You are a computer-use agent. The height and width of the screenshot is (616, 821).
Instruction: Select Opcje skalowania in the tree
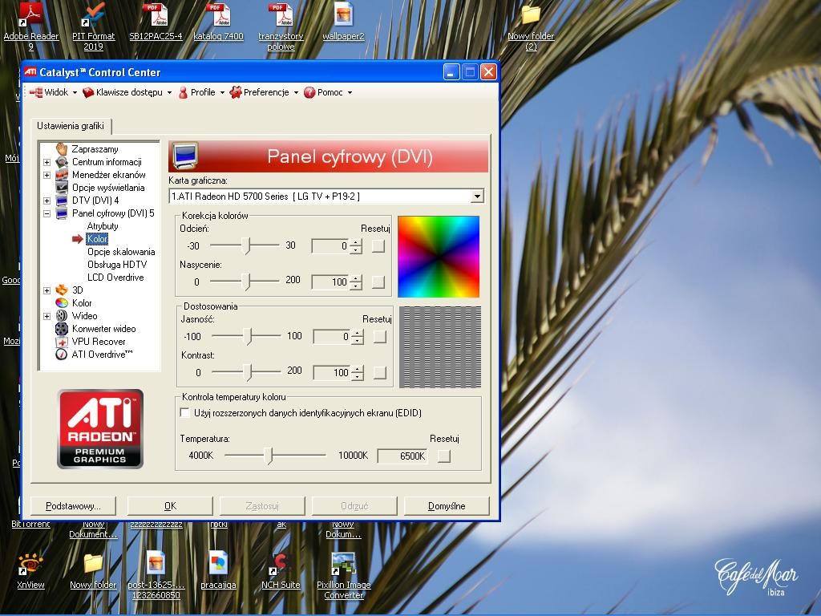point(121,252)
